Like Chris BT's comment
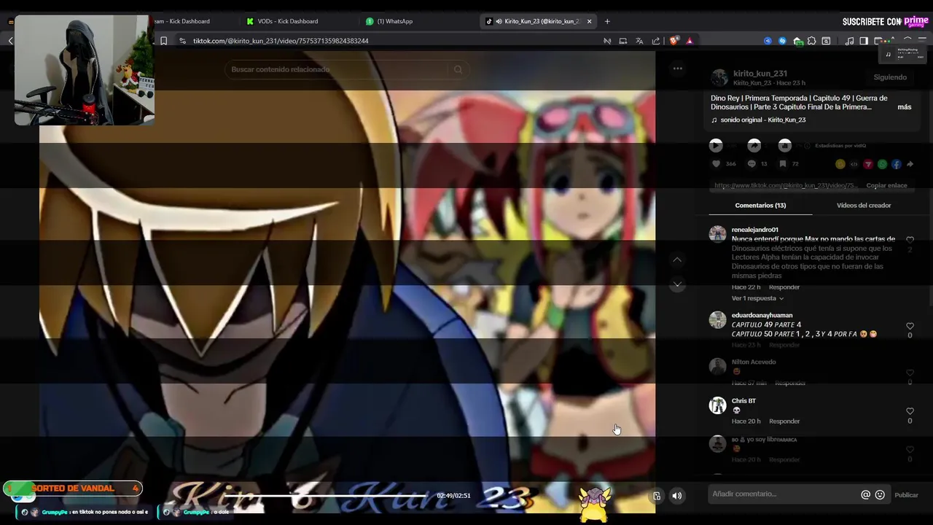This screenshot has height=525, width=933. pos(910,411)
